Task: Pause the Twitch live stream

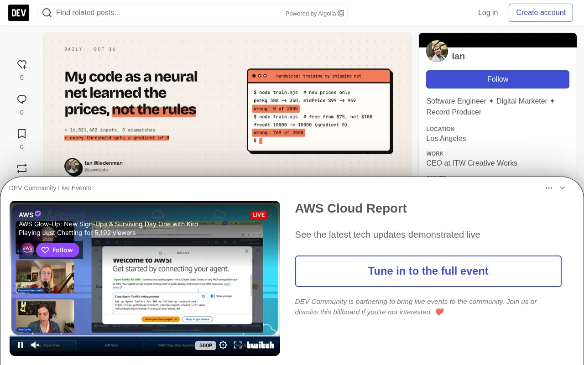Action: tap(21, 345)
